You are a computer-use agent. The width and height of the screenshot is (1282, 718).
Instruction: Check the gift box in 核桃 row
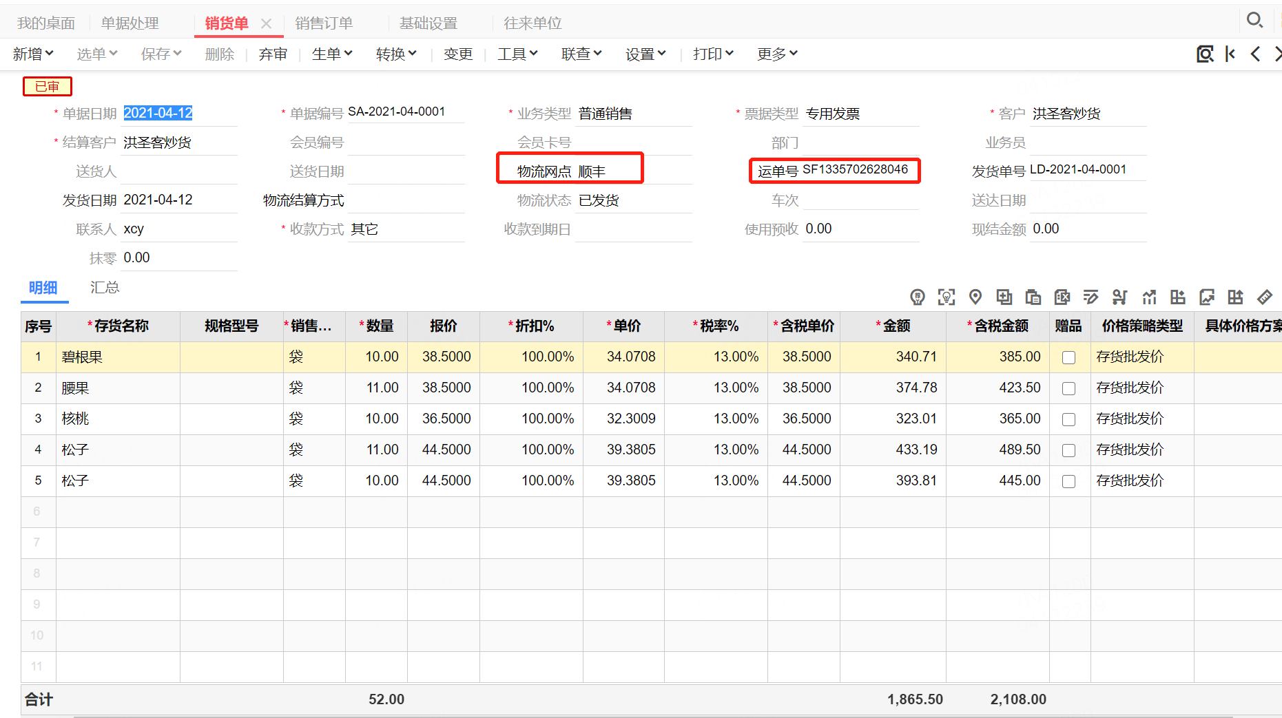1068,419
